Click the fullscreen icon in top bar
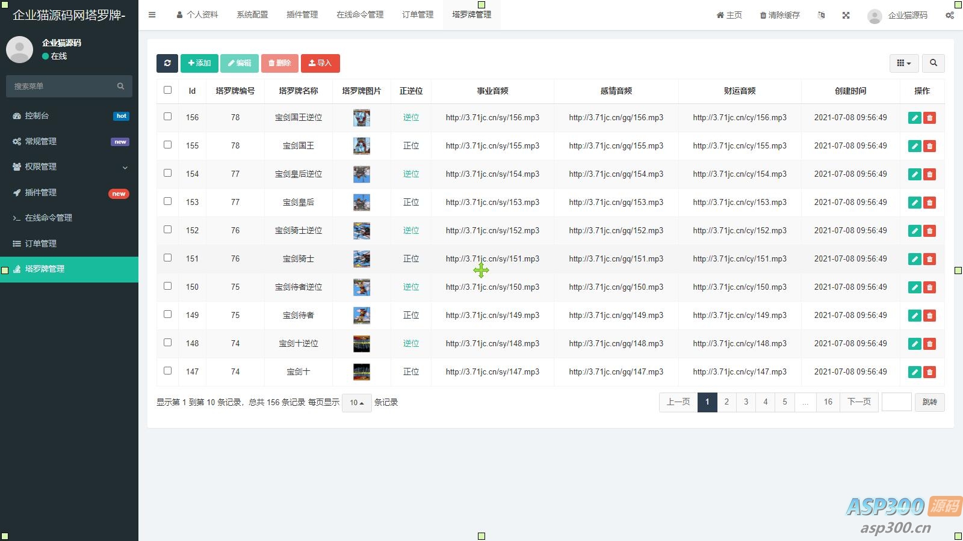The width and height of the screenshot is (963, 541). click(x=846, y=15)
